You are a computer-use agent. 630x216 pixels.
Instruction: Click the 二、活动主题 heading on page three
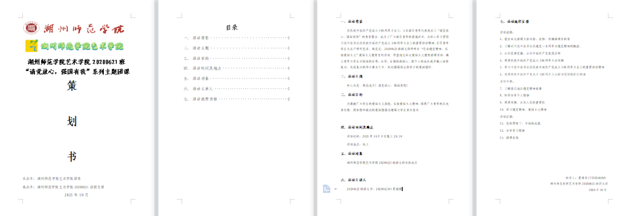352,76
